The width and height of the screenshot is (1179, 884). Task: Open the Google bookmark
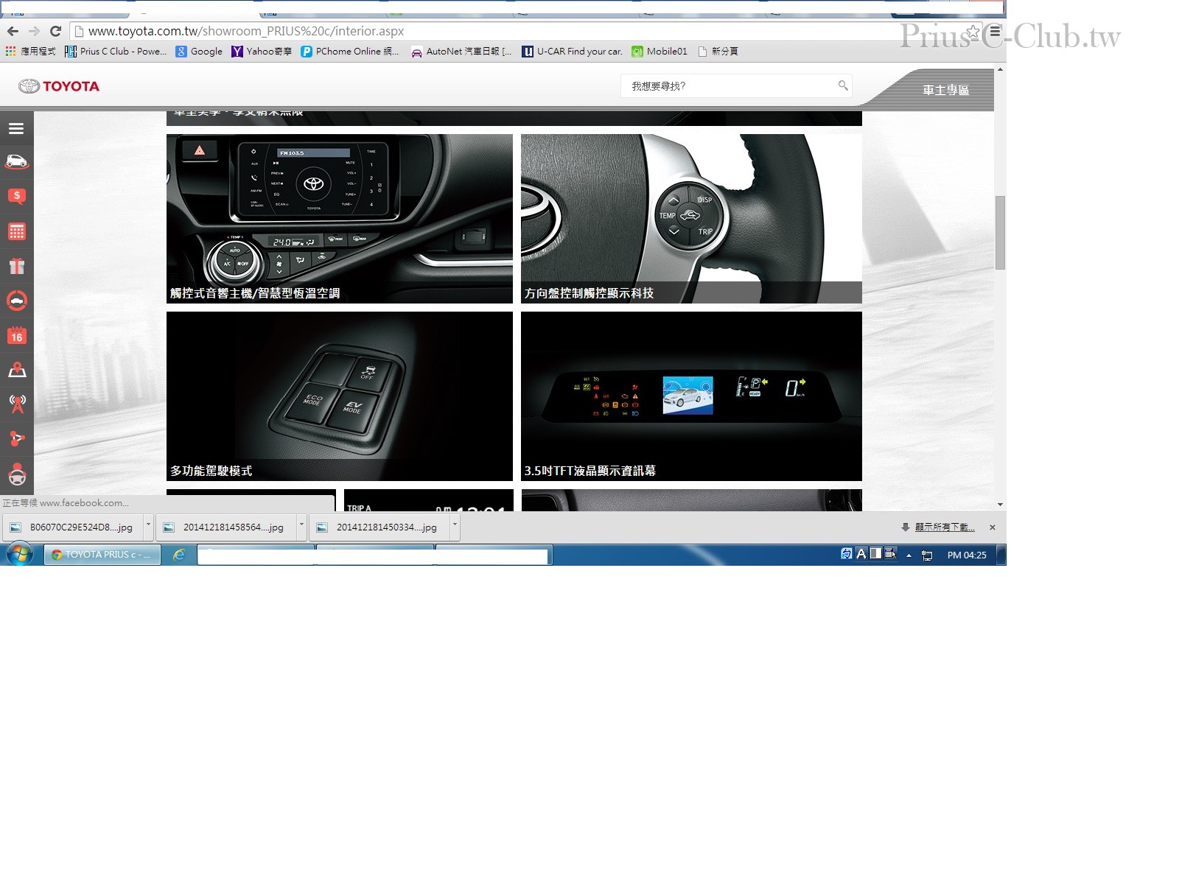[x=199, y=52]
